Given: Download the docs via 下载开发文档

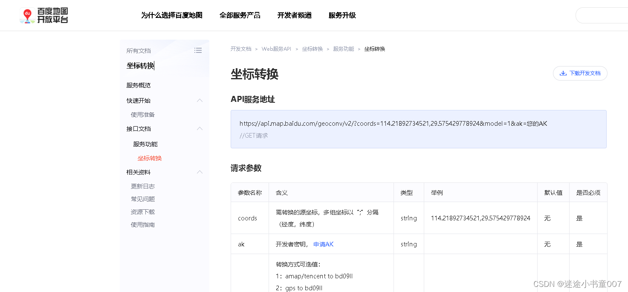Looking at the screenshot, I should tap(580, 73).
